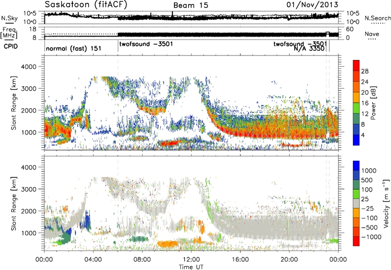The height and width of the screenshot is (270, 391).
Task: Click the red strong-power patch near 10:00 low range
Action: [x=170, y=143]
